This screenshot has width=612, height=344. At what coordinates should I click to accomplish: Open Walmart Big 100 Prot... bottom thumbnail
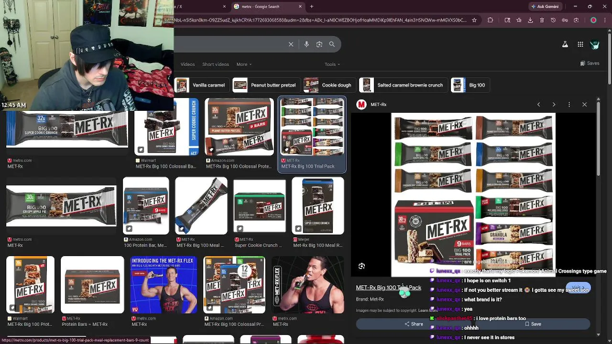pyautogui.click(x=30, y=285)
